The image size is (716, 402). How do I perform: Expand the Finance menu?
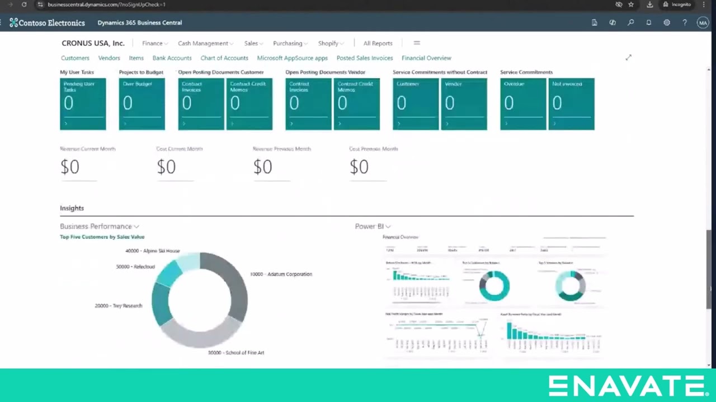tap(154, 43)
